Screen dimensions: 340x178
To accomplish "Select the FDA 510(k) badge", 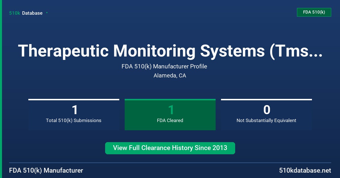I will coord(314,12).
